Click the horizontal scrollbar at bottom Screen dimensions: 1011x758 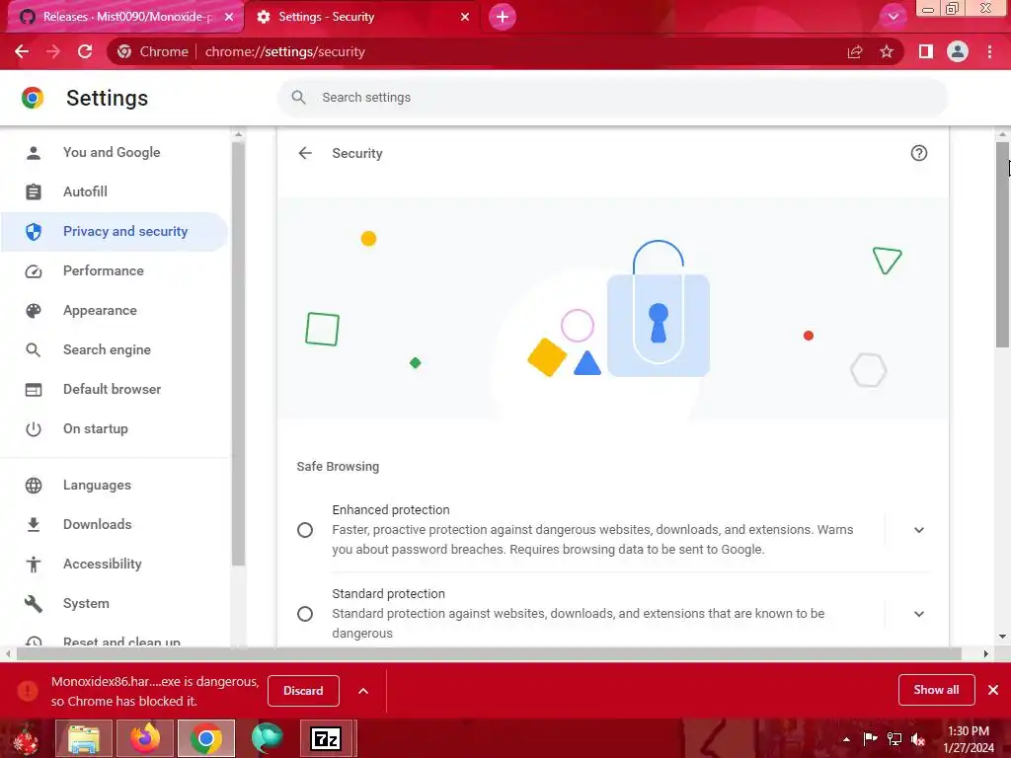489,653
